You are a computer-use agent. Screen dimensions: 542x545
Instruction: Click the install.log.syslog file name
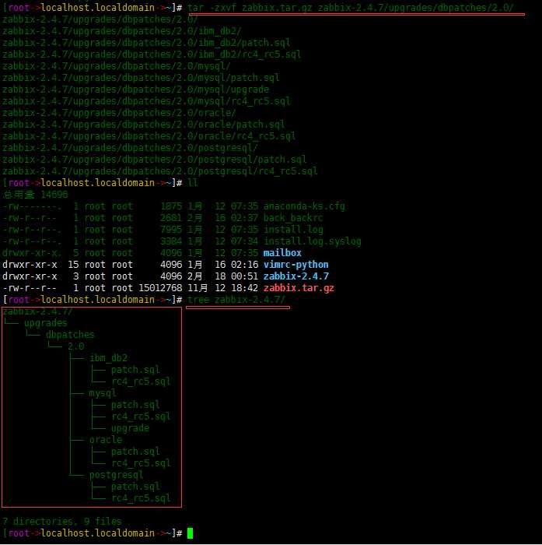pos(312,241)
